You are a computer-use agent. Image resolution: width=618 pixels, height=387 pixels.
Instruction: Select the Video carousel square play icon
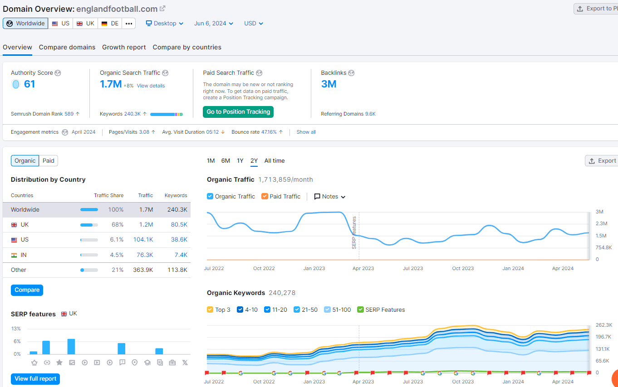[x=97, y=363]
